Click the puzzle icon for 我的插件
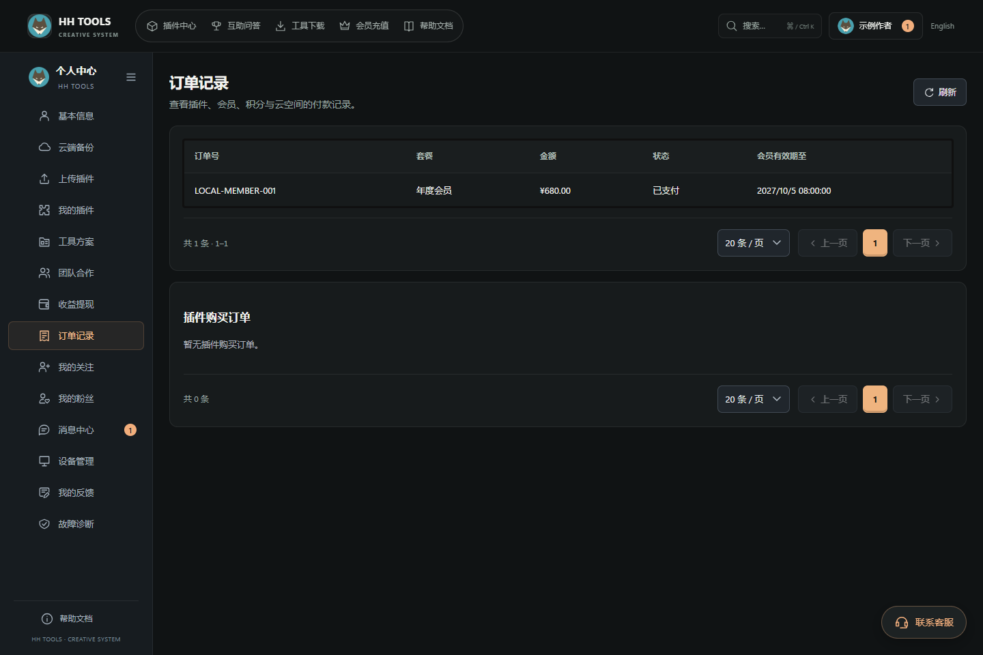The width and height of the screenshot is (983, 655). coord(44,210)
